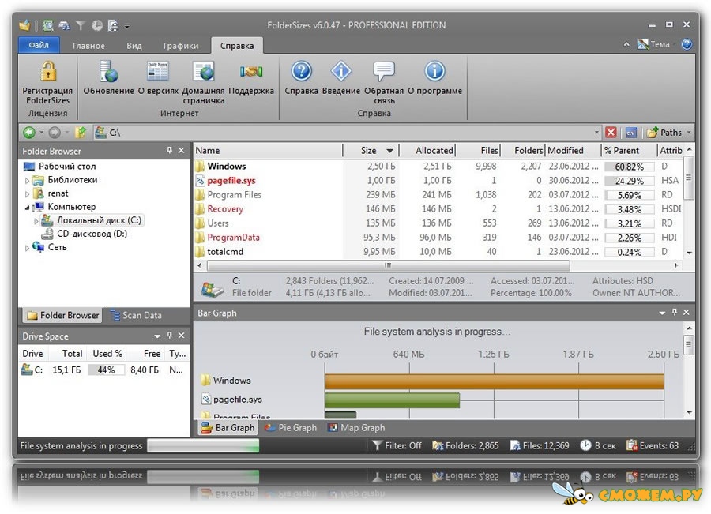The height and width of the screenshot is (514, 711).
Task: Open quick access toolbar customize dropdown
Action: click(127, 26)
